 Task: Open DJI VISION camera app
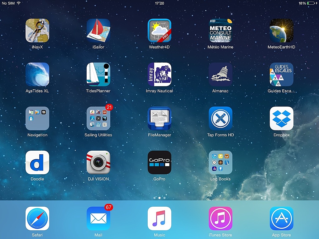98,162
